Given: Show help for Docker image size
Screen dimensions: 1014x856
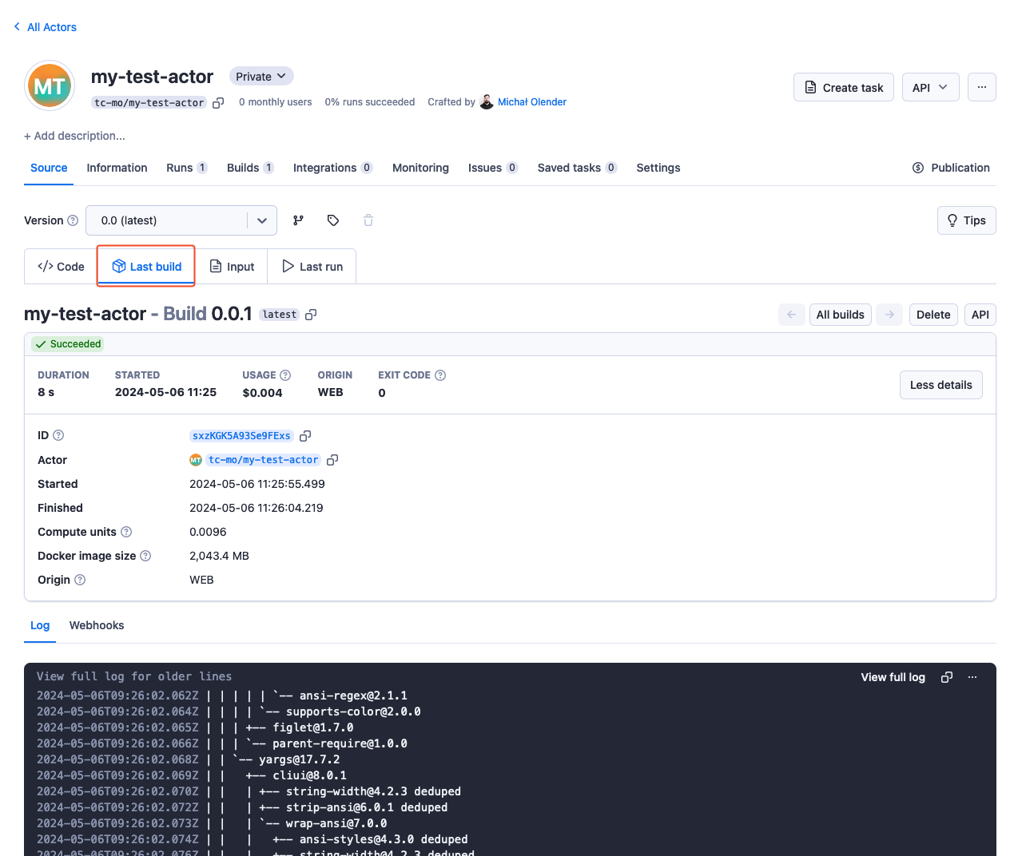Looking at the screenshot, I should pos(145,556).
